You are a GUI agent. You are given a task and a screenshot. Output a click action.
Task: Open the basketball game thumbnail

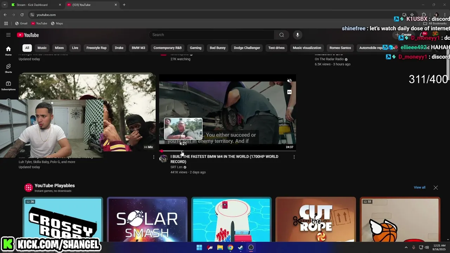[400, 220]
